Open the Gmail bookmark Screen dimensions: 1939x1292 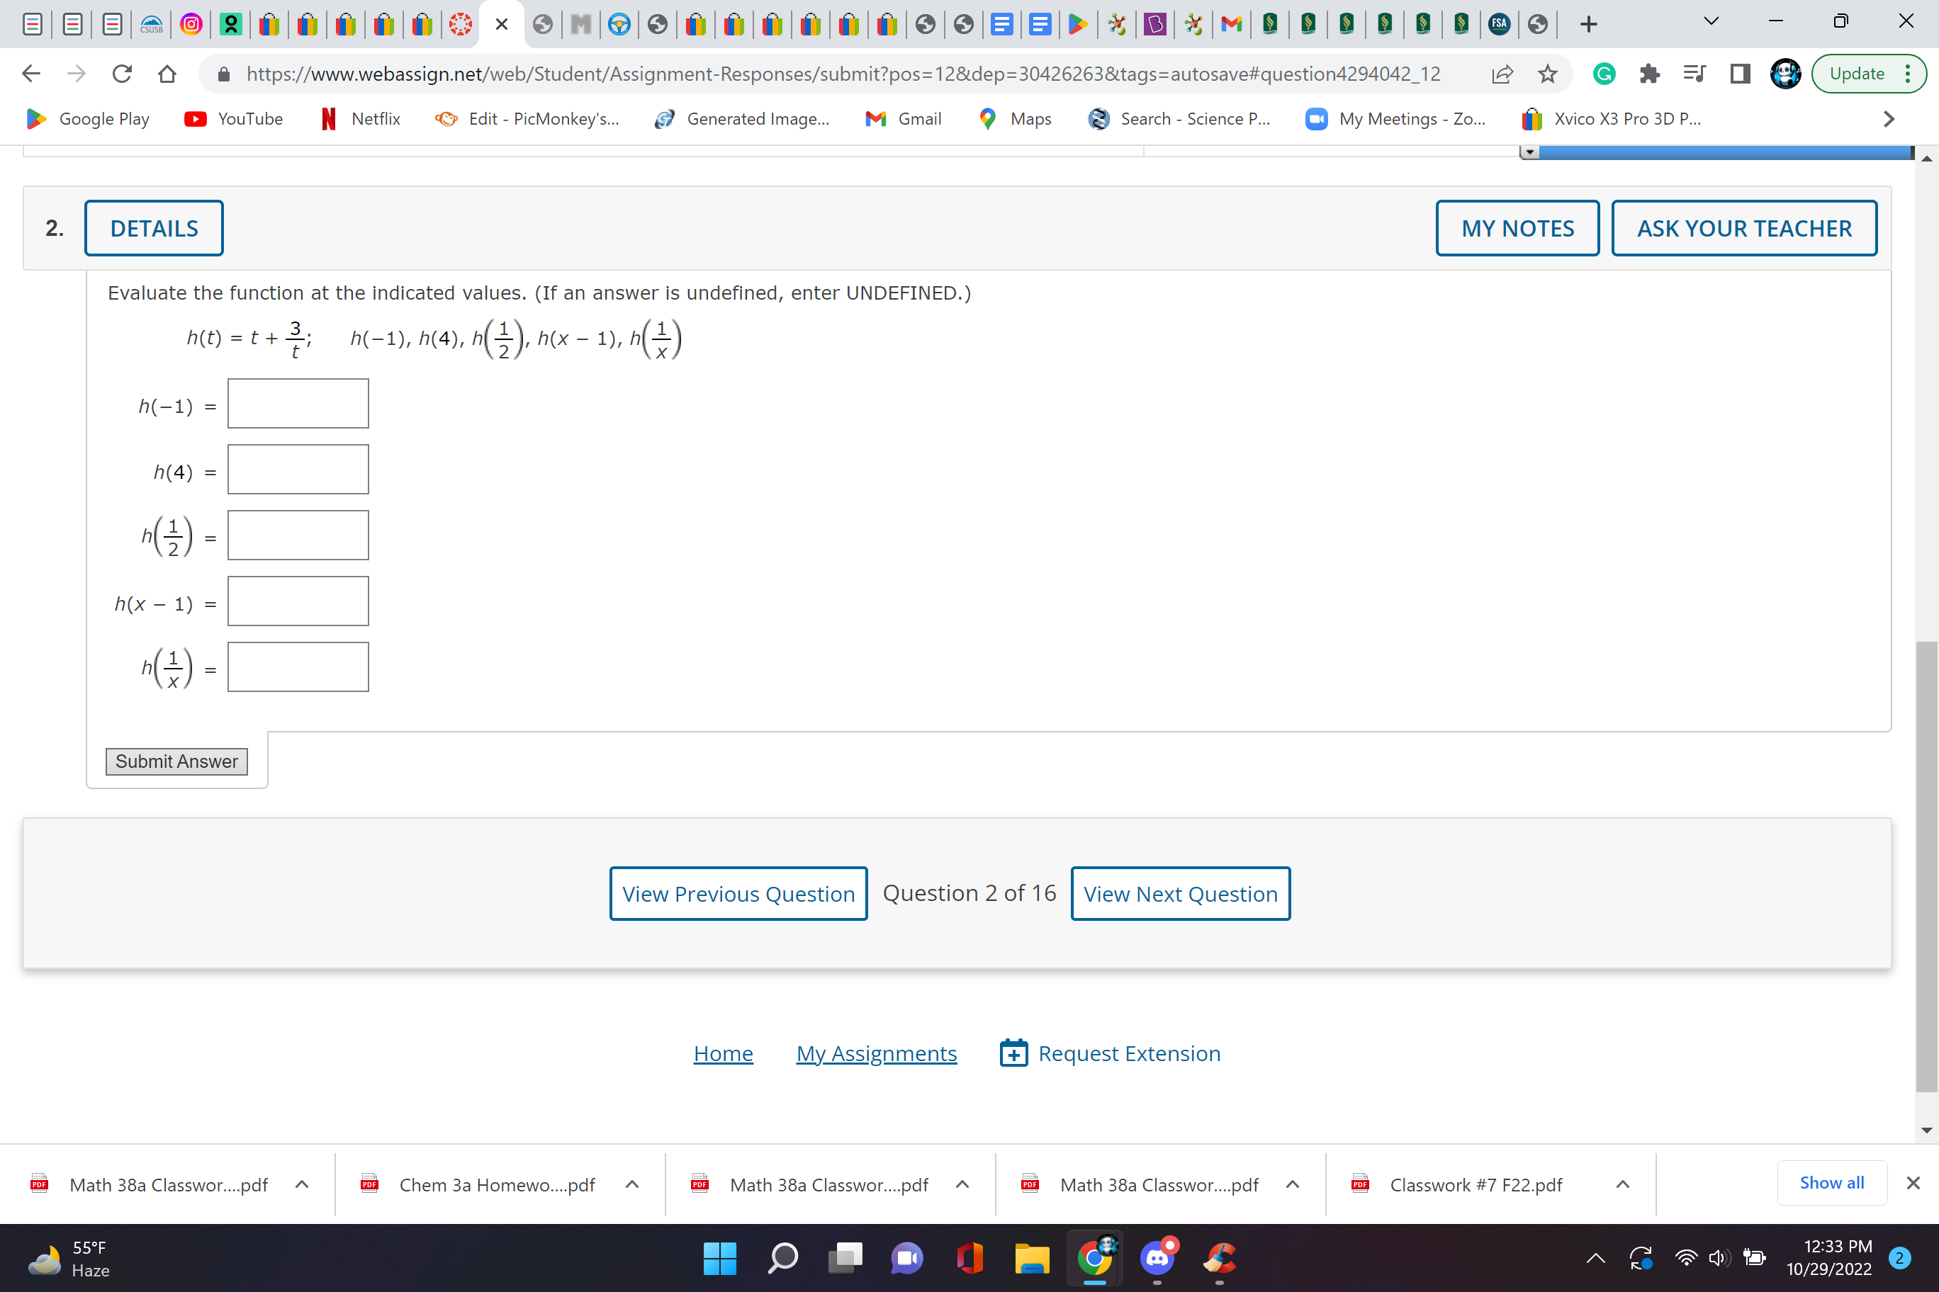(x=903, y=119)
